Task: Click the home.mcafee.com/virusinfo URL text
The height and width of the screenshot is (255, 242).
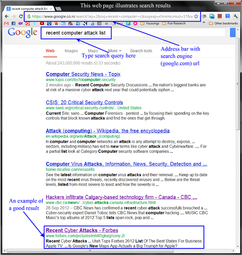Action: tap(70, 169)
